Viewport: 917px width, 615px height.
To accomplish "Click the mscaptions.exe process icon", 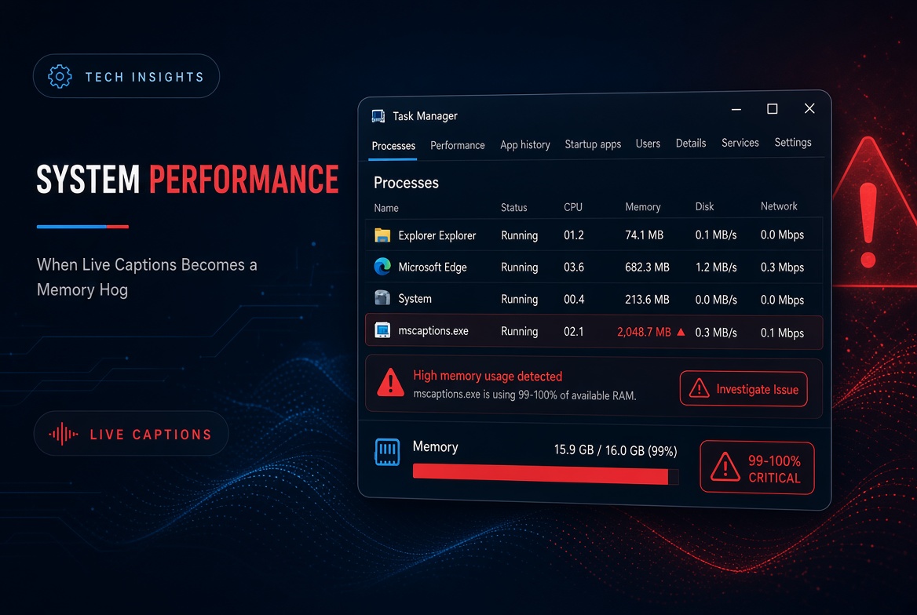I will coord(382,330).
